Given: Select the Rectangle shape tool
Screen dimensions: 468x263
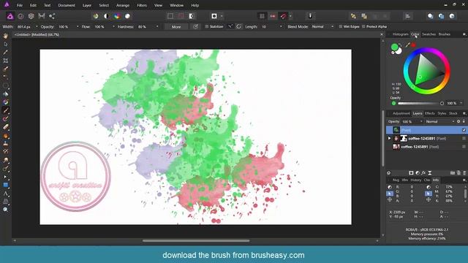Looking at the screenshot, I should (5, 185).
